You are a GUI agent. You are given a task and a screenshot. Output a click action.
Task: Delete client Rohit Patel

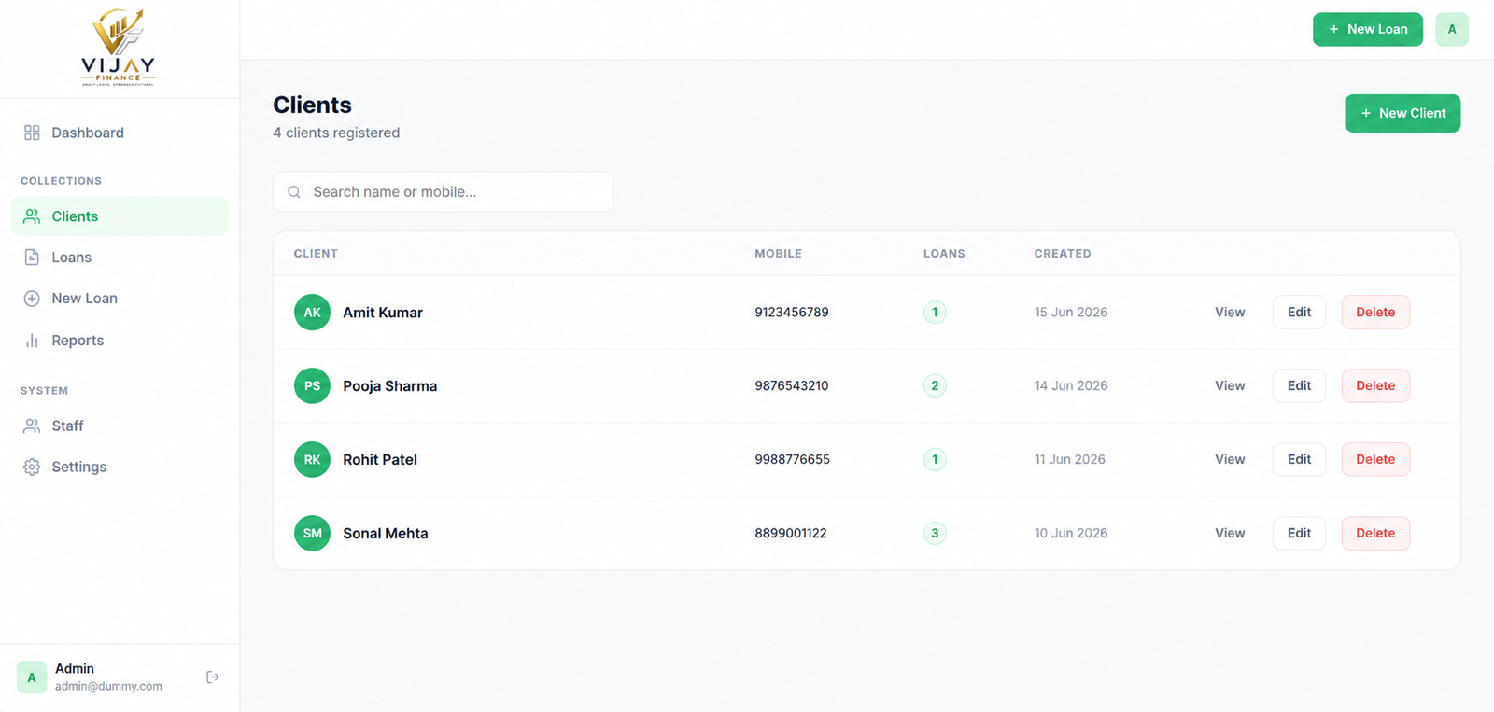1375,459
